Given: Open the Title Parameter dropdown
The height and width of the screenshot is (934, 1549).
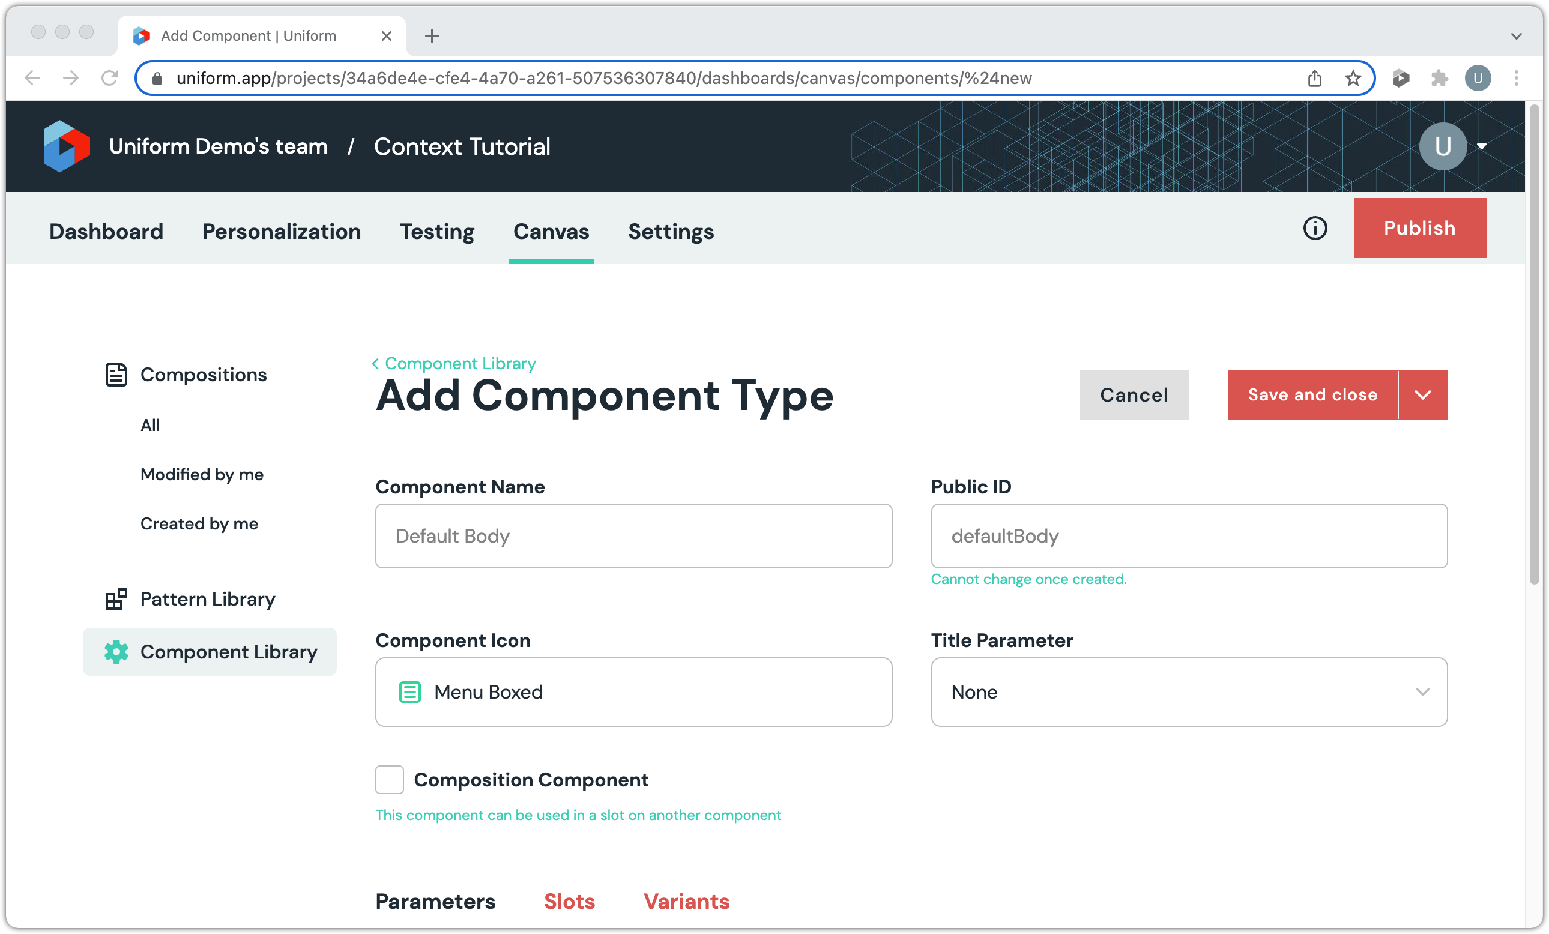Looking at the screenshot, I should point(1188,692).
